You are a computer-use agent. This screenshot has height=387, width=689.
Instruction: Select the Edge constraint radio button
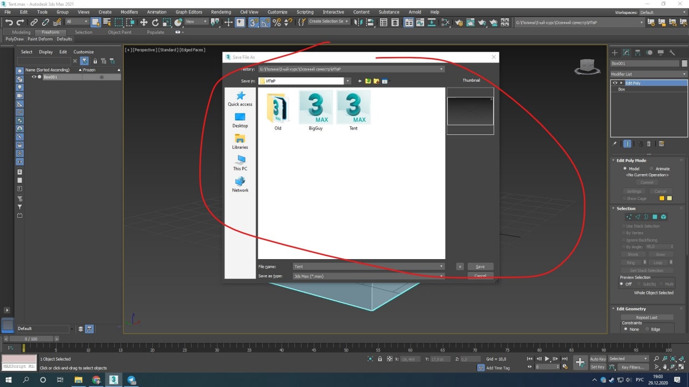pyautogui.click(x=647, y=329)
